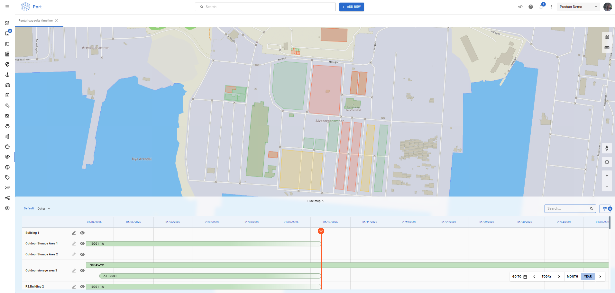Open the timeline filter settings icon
Screen dimensions: 615x293
point(605,209)
